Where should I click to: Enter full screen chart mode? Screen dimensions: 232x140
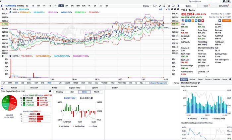[164, 6]
